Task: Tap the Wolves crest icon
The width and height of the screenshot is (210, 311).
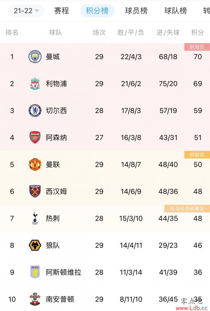Action: pyautogui.click(x=35, y=245)
